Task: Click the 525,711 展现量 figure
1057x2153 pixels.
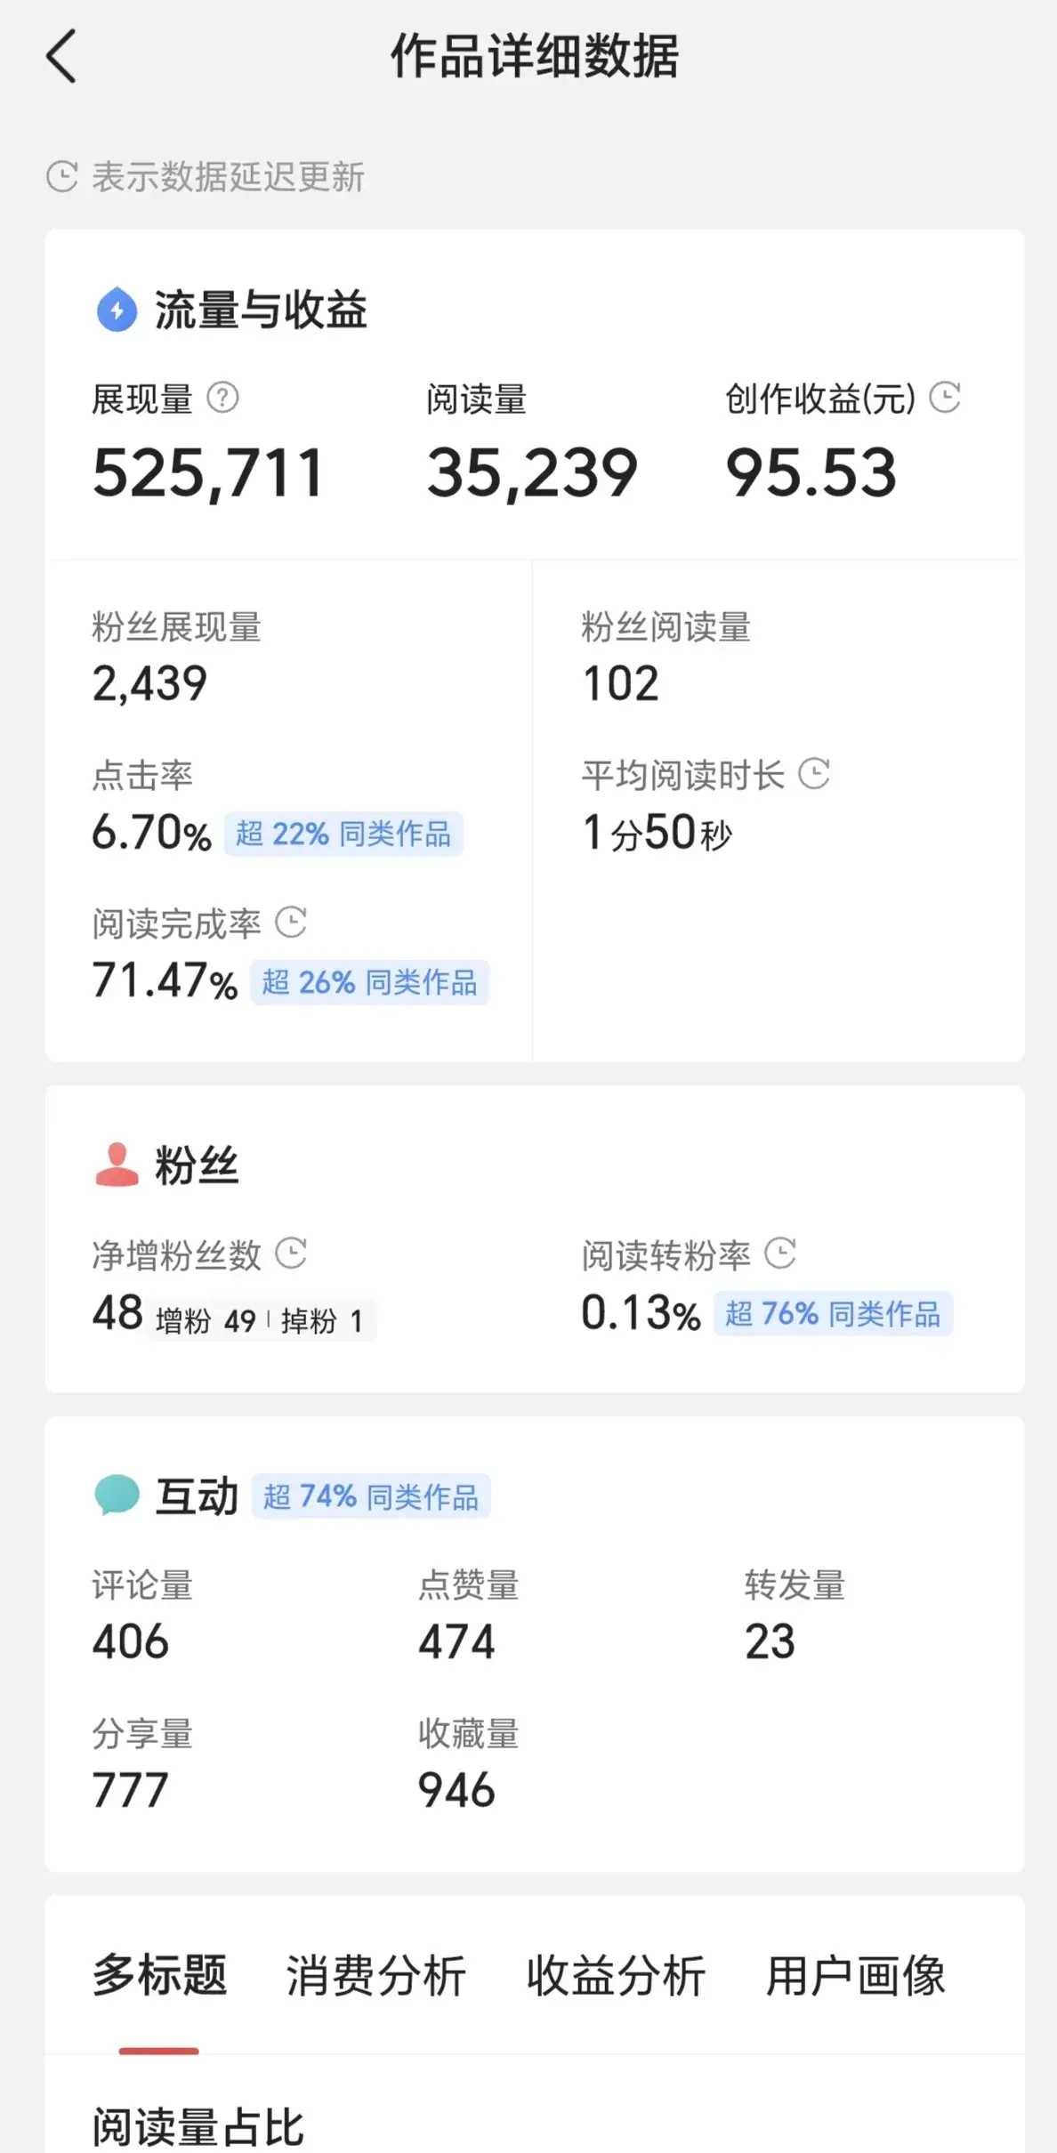Action: pyautogui.click(x=207, y=472)
